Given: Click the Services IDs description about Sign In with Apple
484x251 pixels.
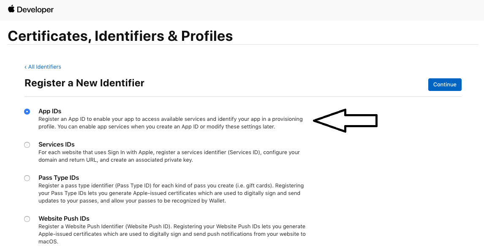Looking at the screenshot, I should [x=169, y=156].
